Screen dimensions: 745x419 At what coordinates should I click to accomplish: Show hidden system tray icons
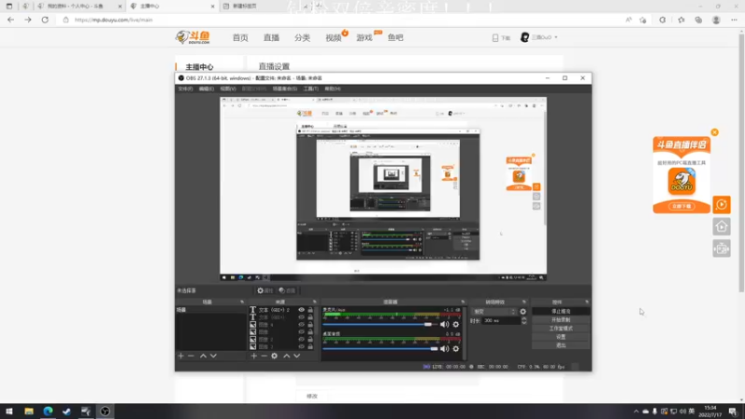[636, 412]
